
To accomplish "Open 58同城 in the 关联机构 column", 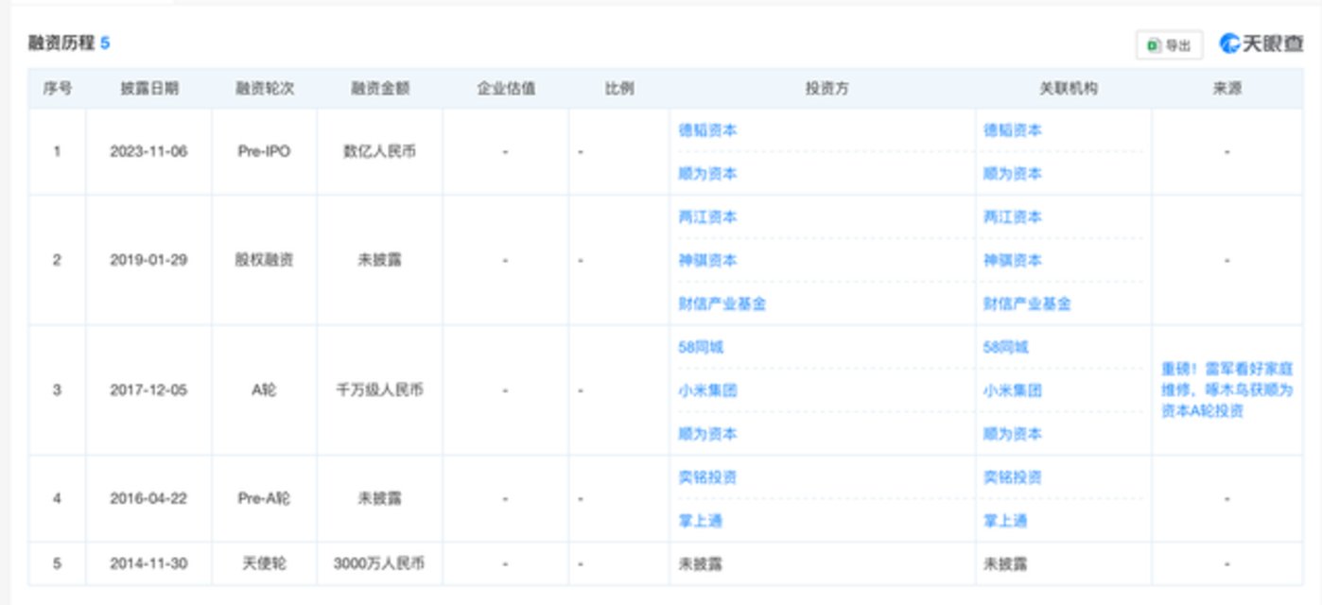I will tap(1005, 347).
